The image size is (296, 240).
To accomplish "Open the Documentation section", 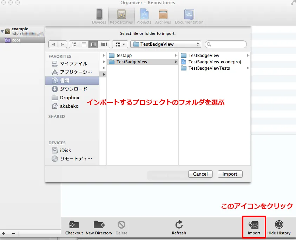I will [x=189, y=16].
